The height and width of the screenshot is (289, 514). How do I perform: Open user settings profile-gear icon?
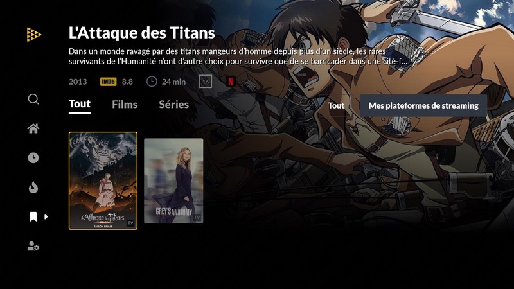(33, 246)
